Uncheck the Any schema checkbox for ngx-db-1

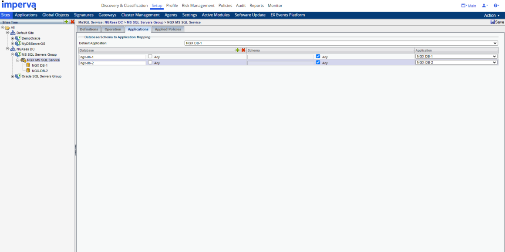point(318,56)
